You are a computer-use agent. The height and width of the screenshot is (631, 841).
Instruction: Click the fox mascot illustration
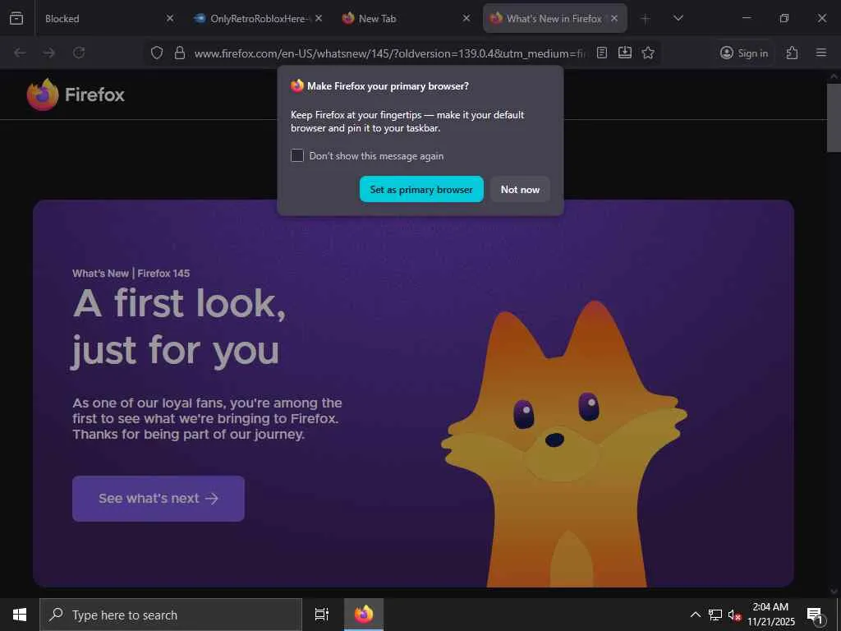tap(563, 443)
